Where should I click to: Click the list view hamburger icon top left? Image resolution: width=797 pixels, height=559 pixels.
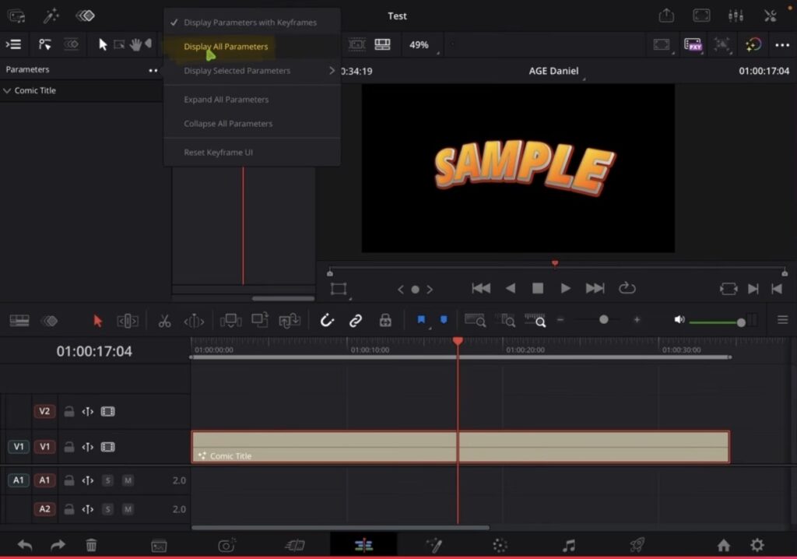coord(13,44)
